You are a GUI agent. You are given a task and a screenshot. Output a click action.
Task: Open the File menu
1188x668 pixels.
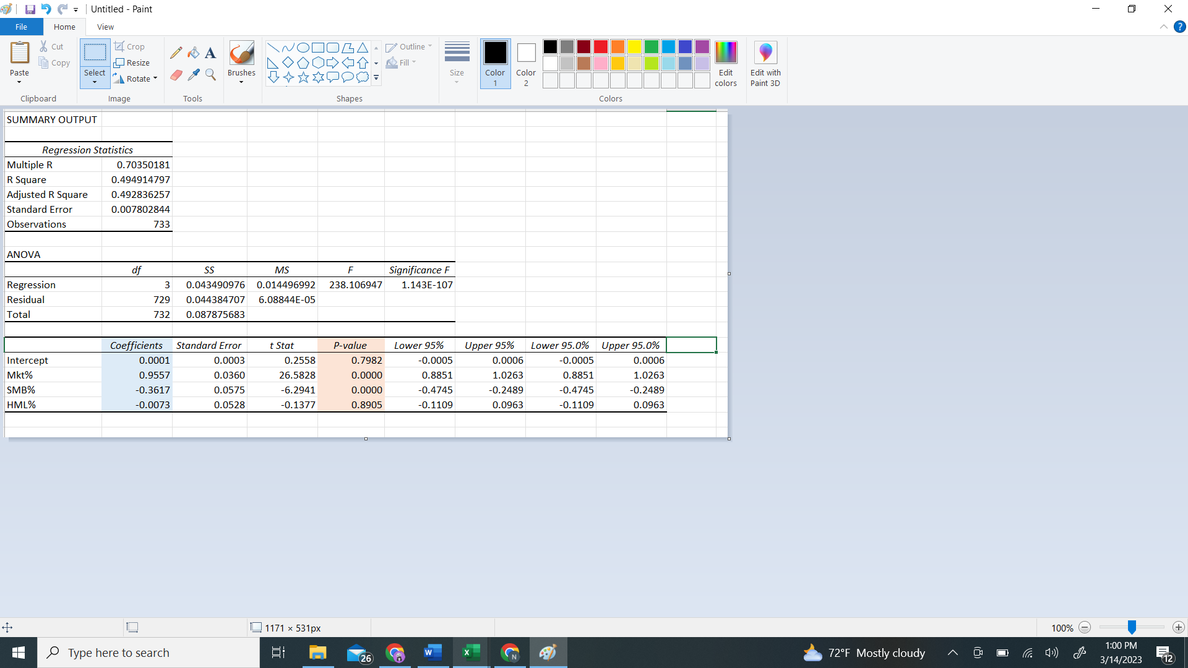click(x=21, y=27)
